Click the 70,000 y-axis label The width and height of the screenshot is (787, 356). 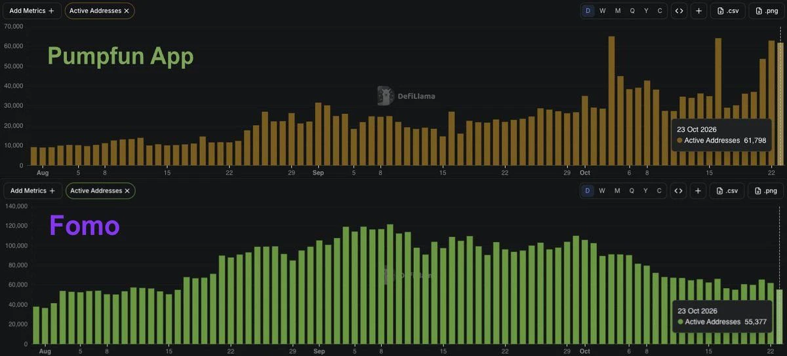13,26
